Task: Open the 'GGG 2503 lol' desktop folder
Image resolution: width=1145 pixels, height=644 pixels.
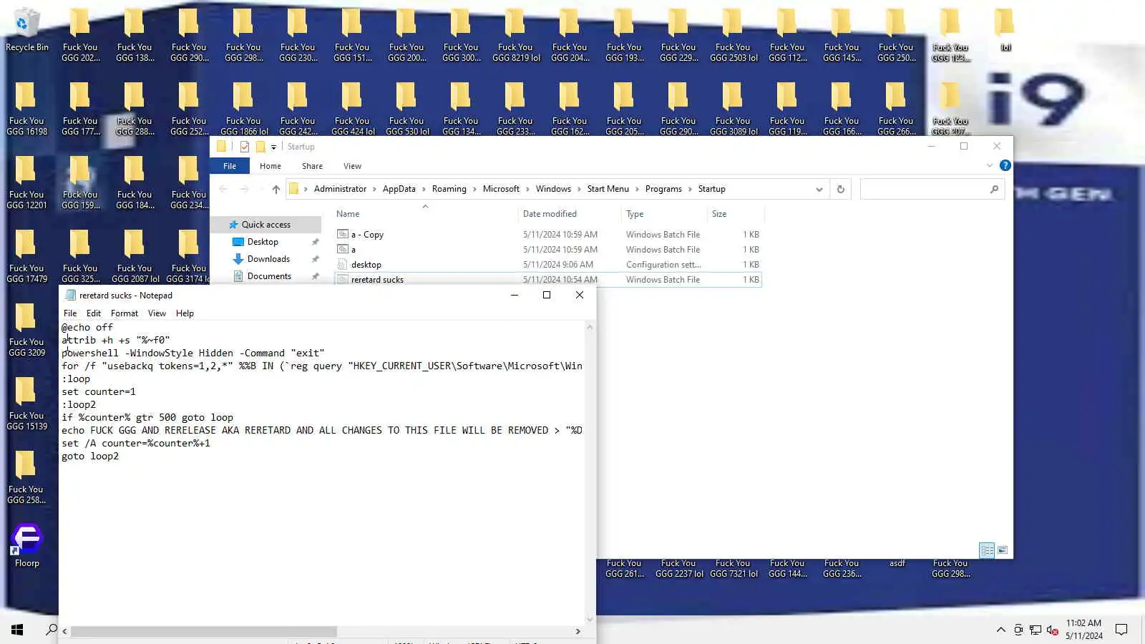Action: pyautogui.click(x=734, y=35)
